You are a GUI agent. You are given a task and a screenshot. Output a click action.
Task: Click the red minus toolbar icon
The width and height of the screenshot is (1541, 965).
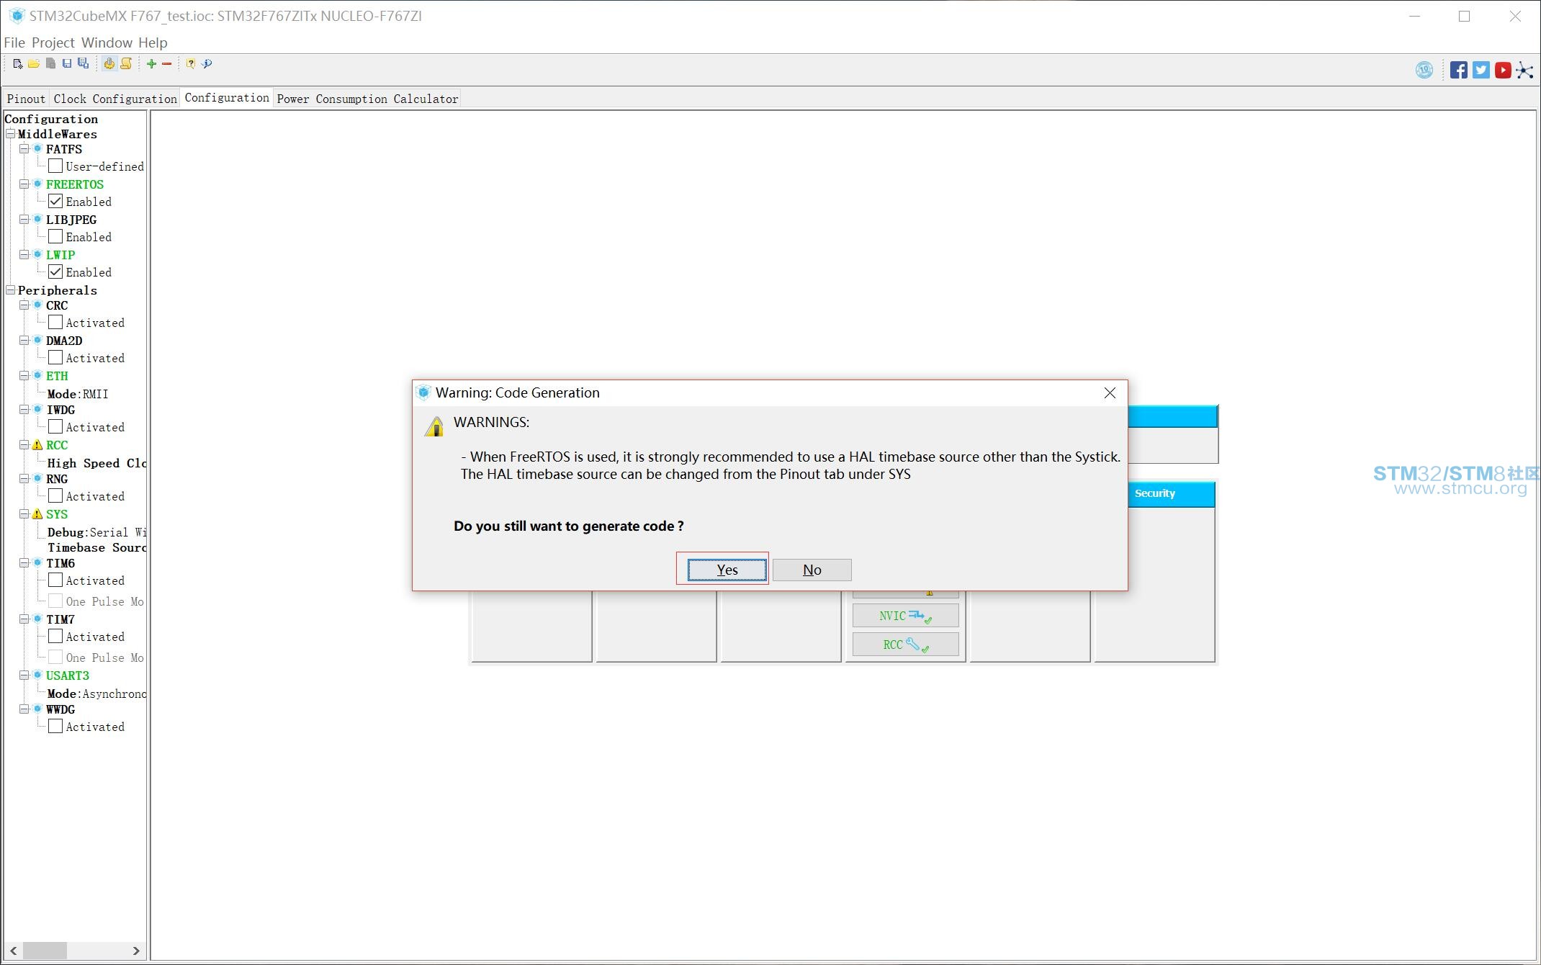(x=167, y=64)
